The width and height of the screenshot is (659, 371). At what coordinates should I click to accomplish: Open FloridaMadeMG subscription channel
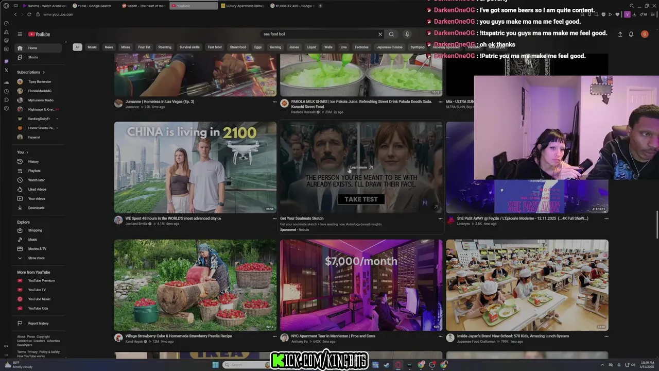click(39, 91)
